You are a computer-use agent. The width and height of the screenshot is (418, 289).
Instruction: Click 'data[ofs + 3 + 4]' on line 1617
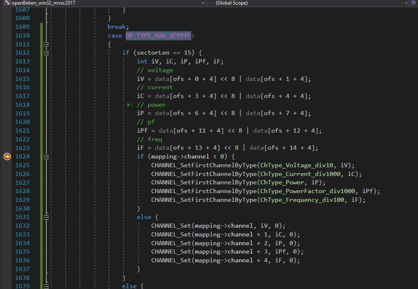point(186,96)
